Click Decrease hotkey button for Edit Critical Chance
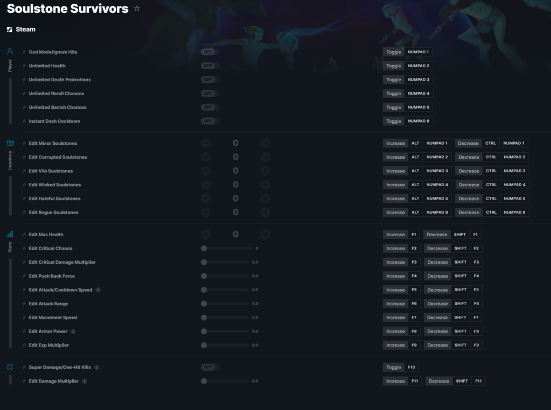 [x=437, y=249]
